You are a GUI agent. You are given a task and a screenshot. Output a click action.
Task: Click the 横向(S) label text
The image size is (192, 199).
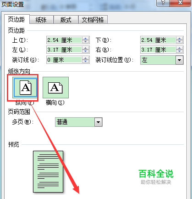55,102
